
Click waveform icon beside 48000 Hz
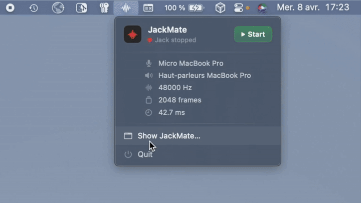tap(149, 88)
